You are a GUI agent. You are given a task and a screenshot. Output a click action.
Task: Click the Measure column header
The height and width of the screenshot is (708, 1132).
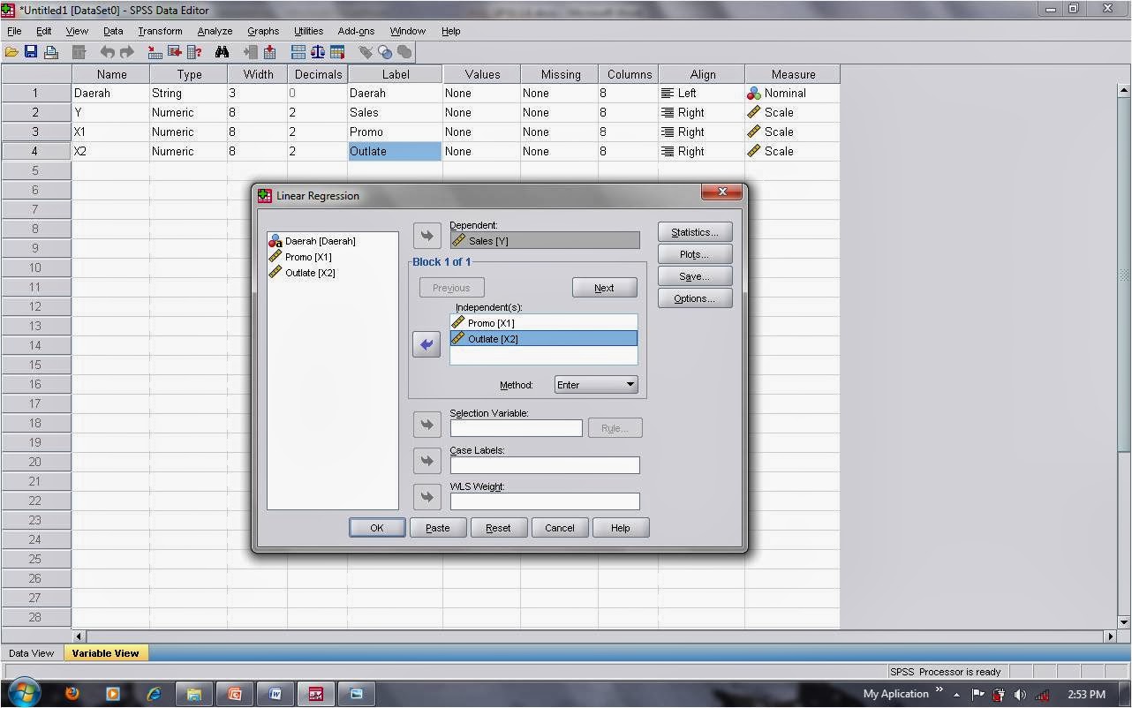[792, 74]
